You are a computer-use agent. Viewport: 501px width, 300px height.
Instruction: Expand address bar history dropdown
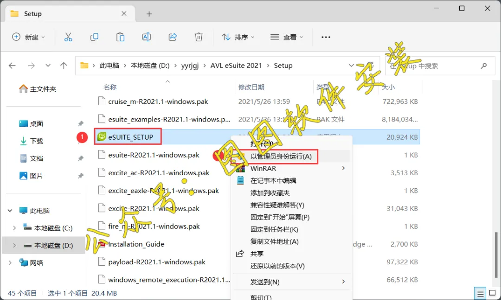click(351, 65)
